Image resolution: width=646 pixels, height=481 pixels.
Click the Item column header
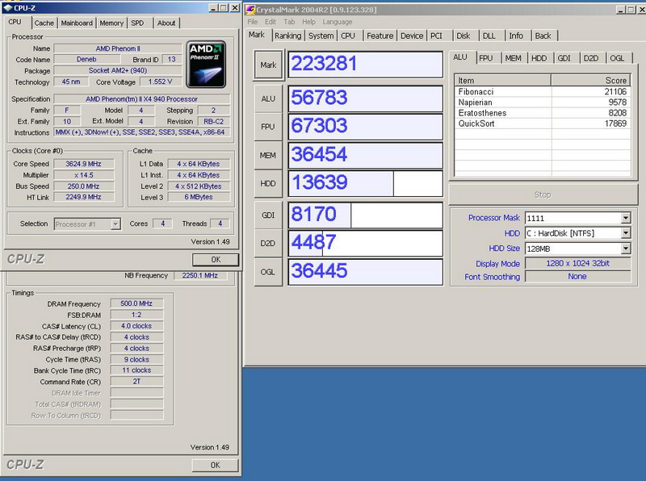tap(502, 81)
